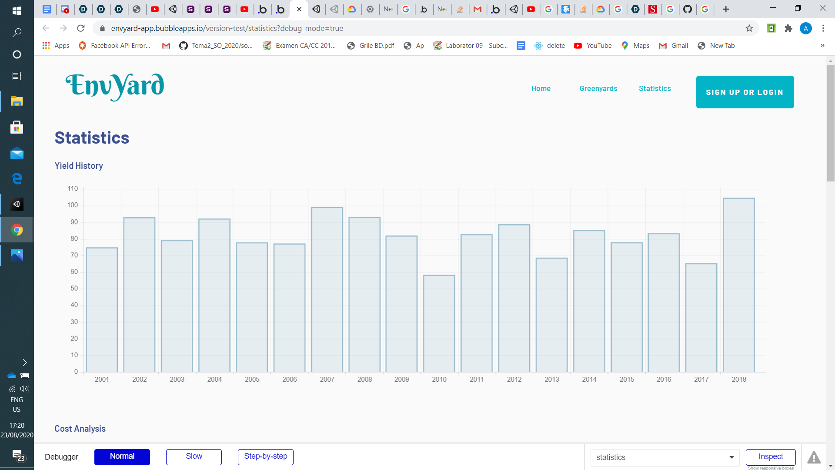Click the EnvYard logo
The image size is (835, 470).
[115, 87]
